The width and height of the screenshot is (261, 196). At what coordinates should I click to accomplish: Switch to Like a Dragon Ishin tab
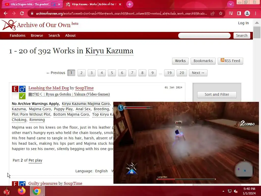30,4
